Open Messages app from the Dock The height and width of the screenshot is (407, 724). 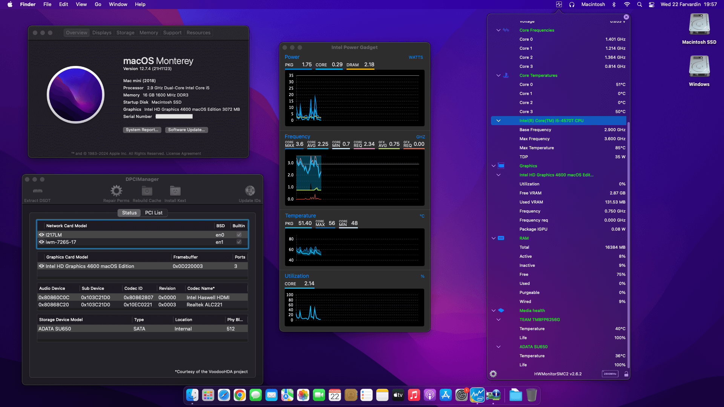(x=256, y=395)
